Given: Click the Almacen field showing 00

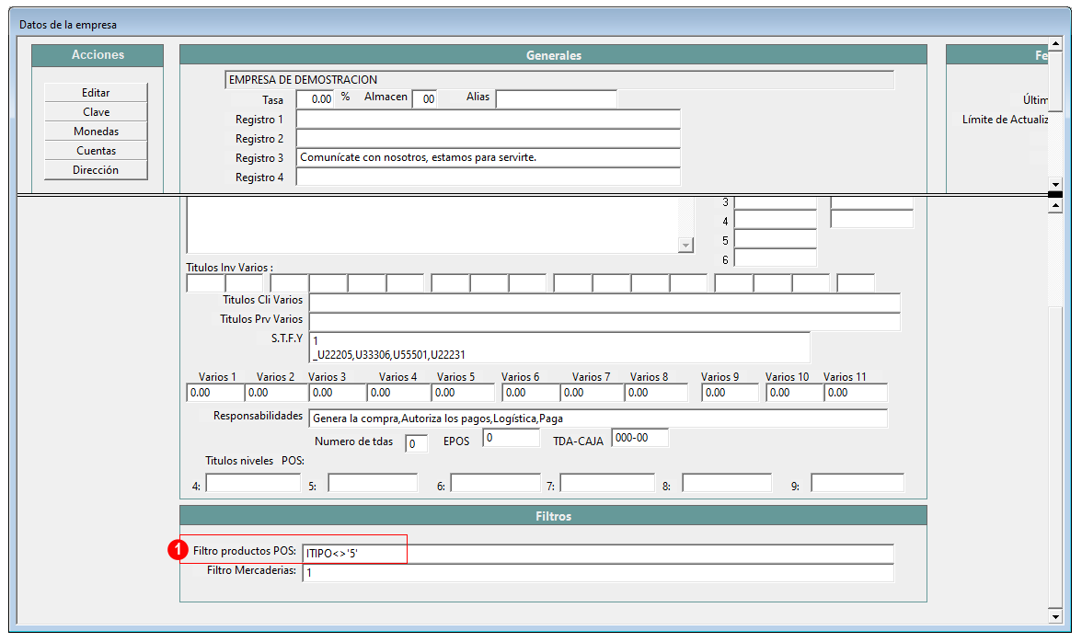Looking at the screenshot, I should pyautogui.click(x=425, y=98).
